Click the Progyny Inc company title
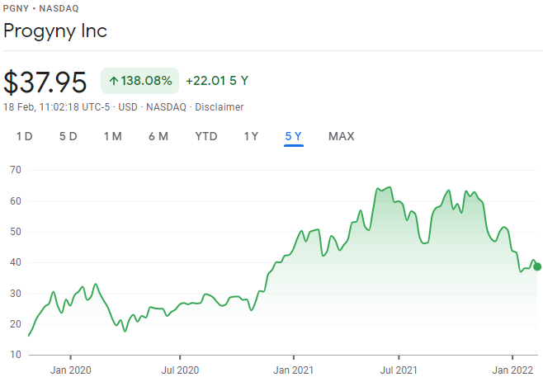The image size is (543, 377). [55, 31]
